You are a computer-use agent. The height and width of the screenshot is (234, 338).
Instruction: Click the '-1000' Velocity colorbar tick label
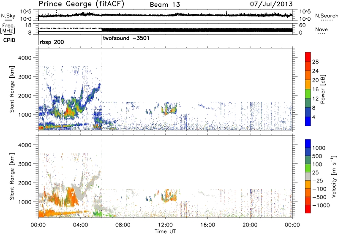(x=321, y=205)
